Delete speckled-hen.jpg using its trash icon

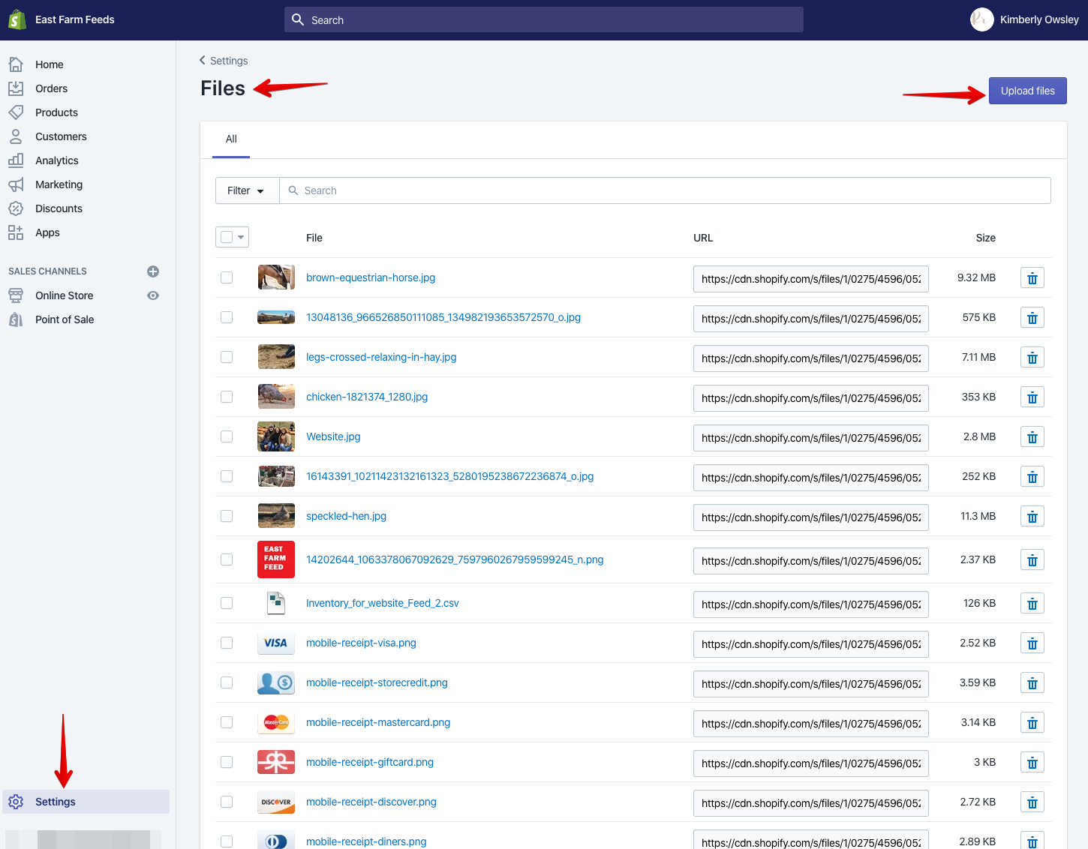coord(1032,516)
